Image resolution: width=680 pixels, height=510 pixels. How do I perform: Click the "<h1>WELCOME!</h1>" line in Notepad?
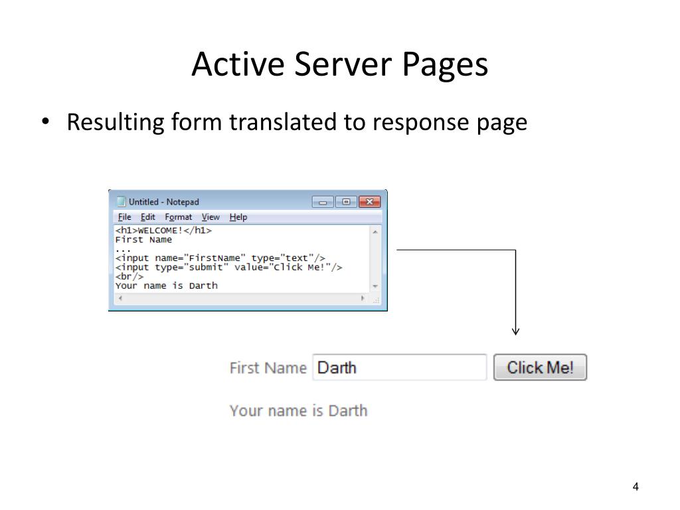click(163, 230)
